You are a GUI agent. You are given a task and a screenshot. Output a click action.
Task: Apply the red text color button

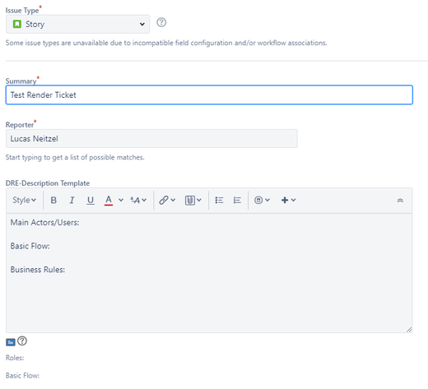109,200
